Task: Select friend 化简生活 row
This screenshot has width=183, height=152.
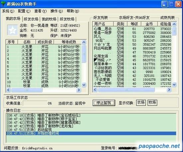Action: coord(132,56)
